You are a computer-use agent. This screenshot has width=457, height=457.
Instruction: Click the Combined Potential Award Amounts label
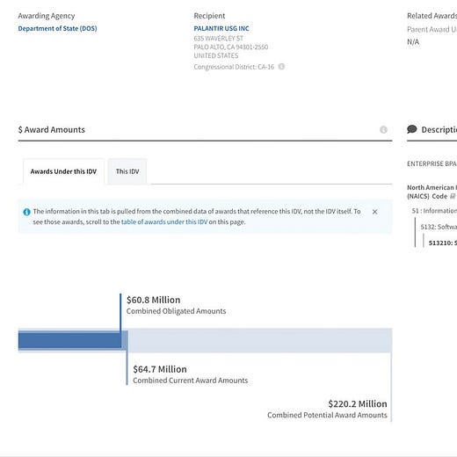(327, 415)
